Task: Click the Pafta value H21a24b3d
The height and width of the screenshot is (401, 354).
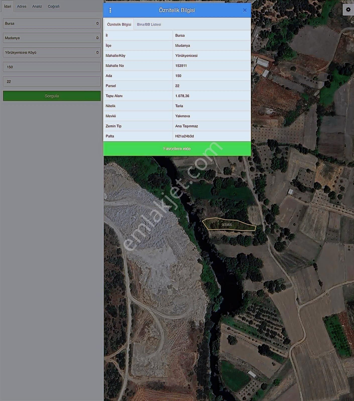Action: (x=185, y=136)
